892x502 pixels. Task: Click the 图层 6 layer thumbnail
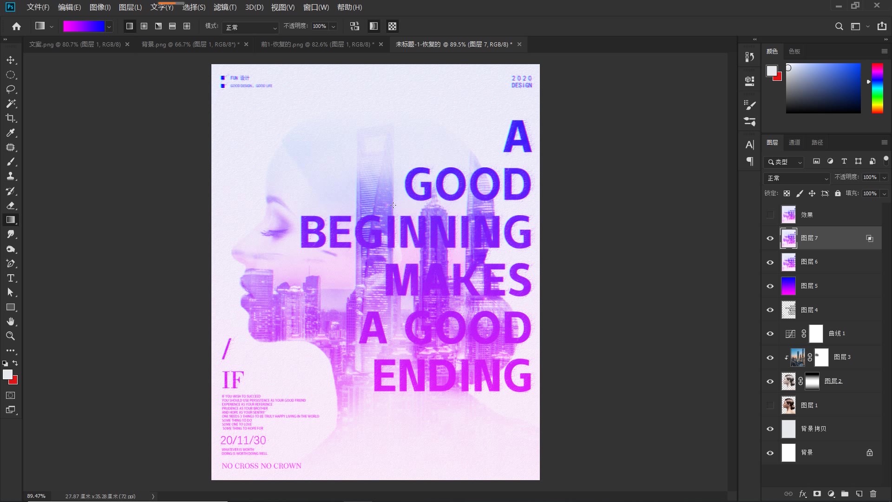[x=788, y=262]
